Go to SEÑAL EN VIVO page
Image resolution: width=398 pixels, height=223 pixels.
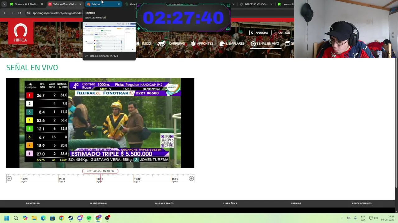coord(265,44)
